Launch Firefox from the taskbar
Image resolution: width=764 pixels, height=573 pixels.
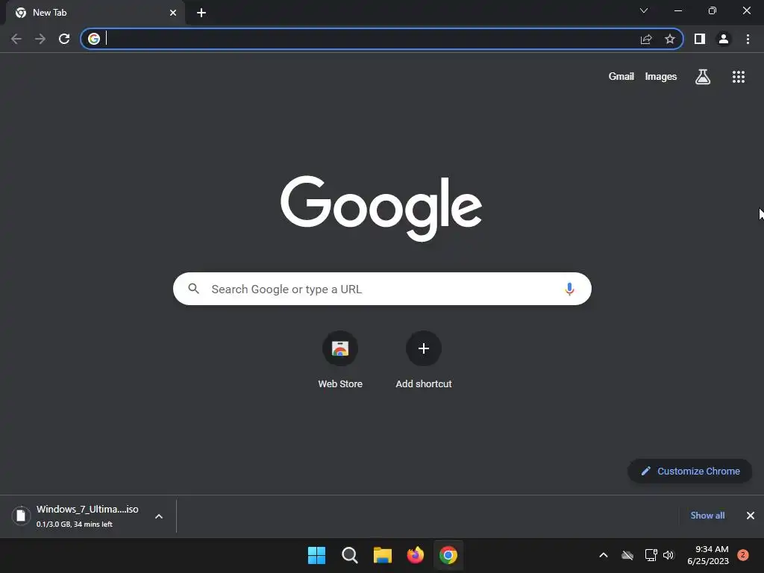point(415,555)
